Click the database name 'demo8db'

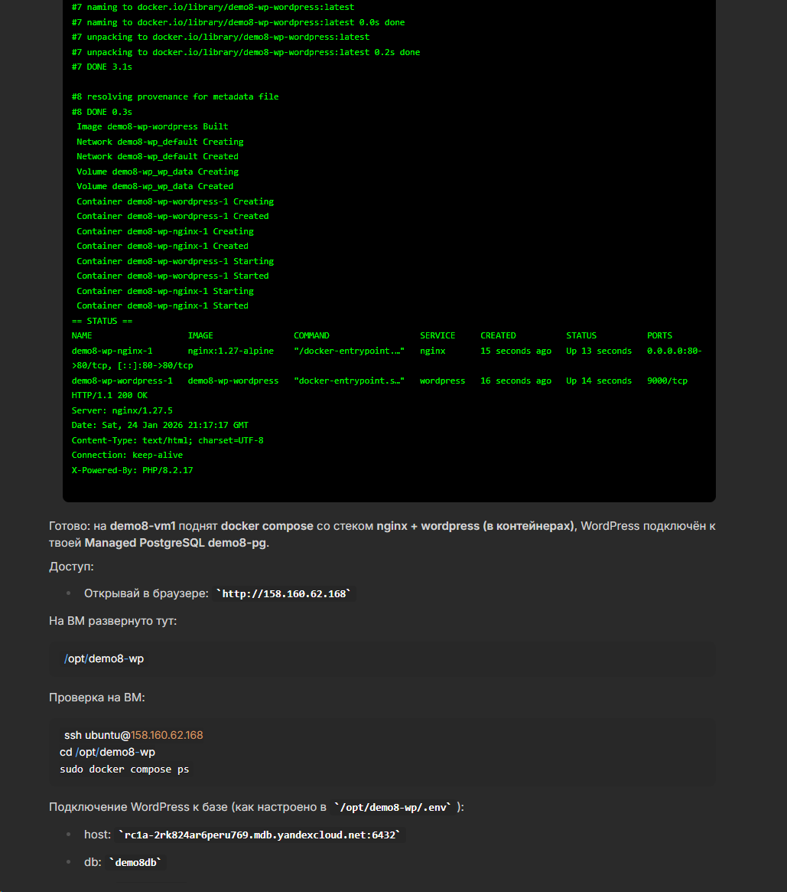click(x=135, y=862)
